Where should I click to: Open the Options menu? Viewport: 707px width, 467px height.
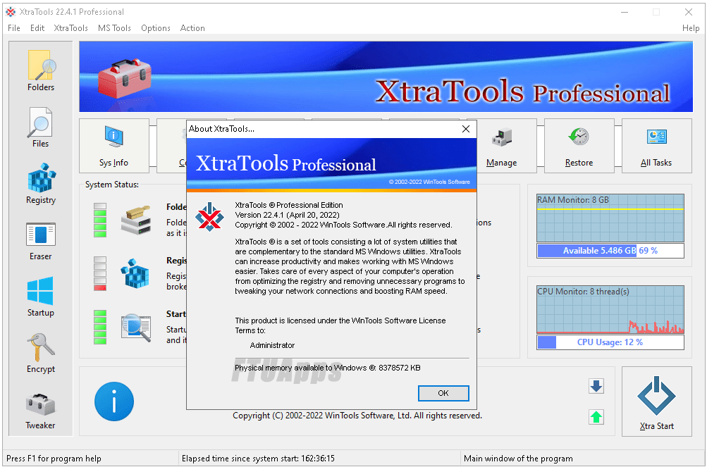click(156, 28)
